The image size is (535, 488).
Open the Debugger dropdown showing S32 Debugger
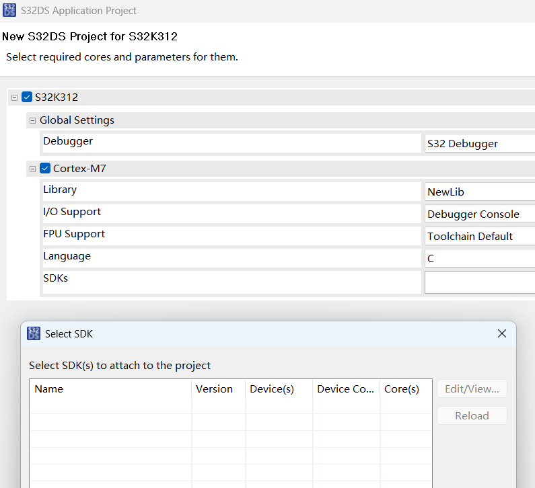tap(480, 143)
